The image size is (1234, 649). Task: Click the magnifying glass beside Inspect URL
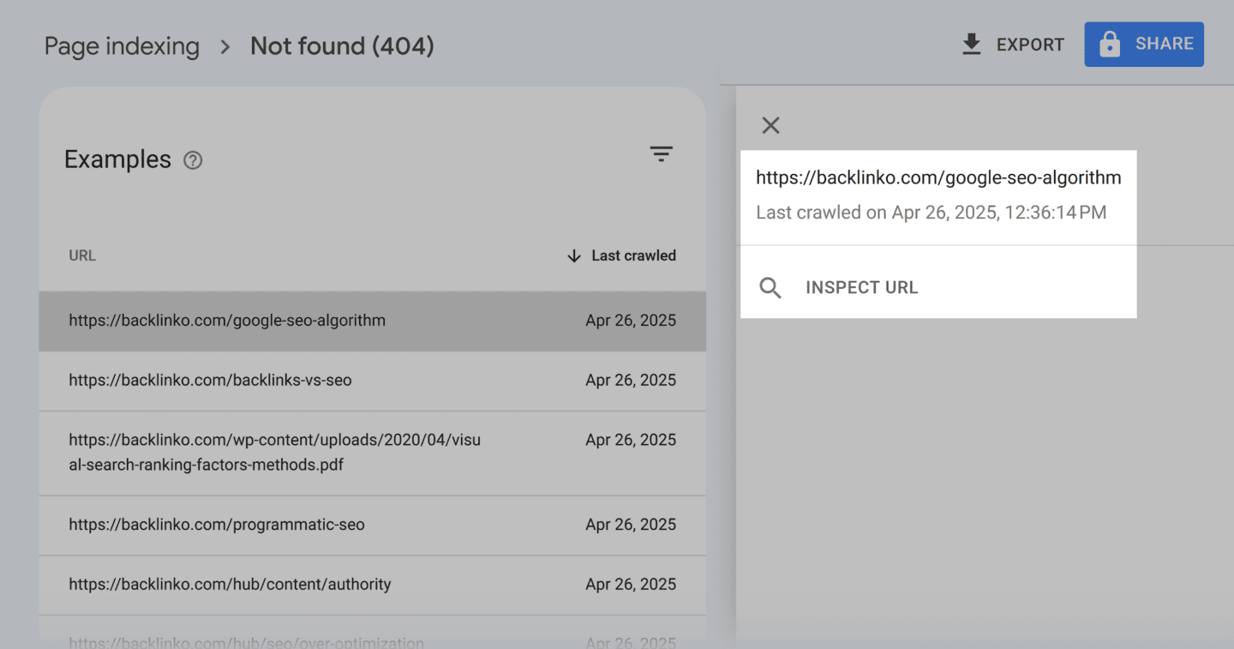770,287
